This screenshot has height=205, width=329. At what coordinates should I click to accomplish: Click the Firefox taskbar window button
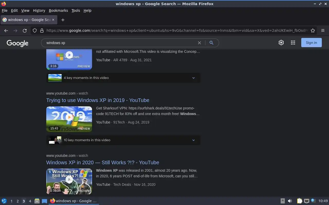coord(74,201)
